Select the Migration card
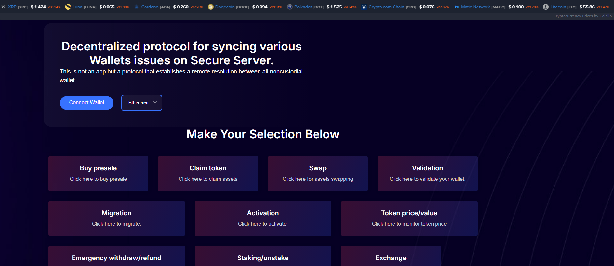The image size is (614, 266). tap(117, 219)
